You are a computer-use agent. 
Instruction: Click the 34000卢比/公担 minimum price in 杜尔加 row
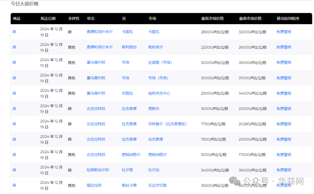tap(215, 170)
